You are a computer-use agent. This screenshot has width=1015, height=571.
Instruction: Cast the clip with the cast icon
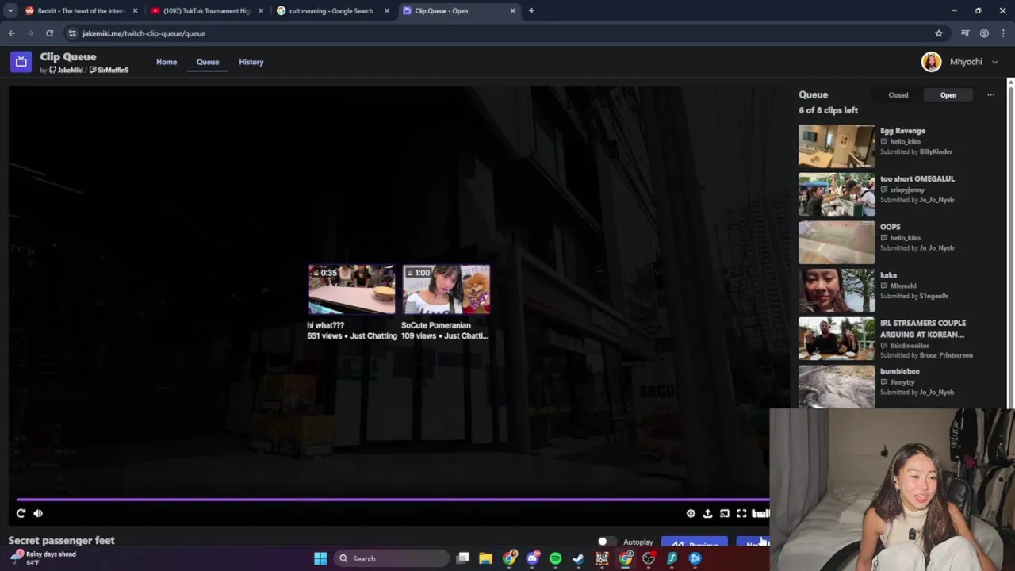(x=725, y=514)
